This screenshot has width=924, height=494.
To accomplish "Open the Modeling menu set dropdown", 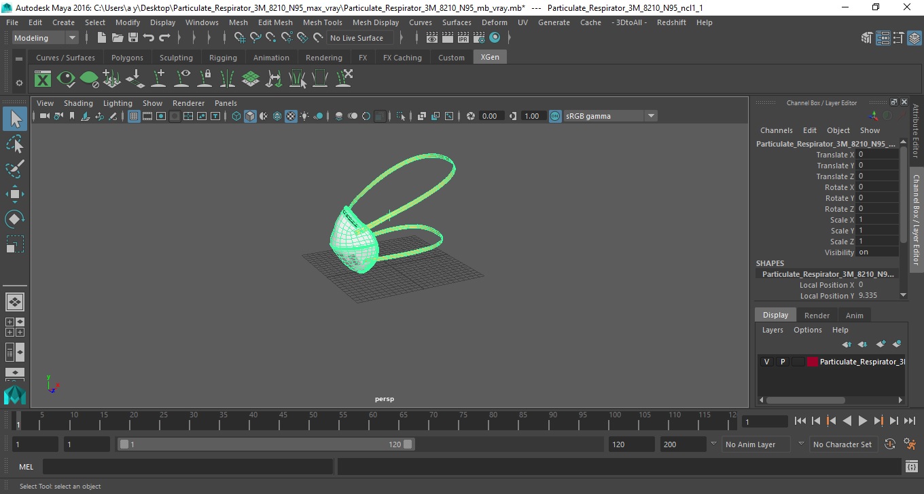I will [x=45, y=38].
